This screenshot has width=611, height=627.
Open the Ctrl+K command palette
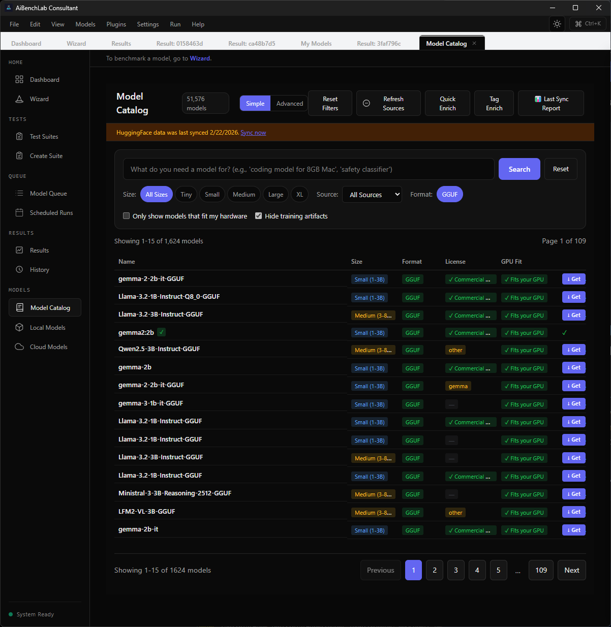tap(588, 24)
